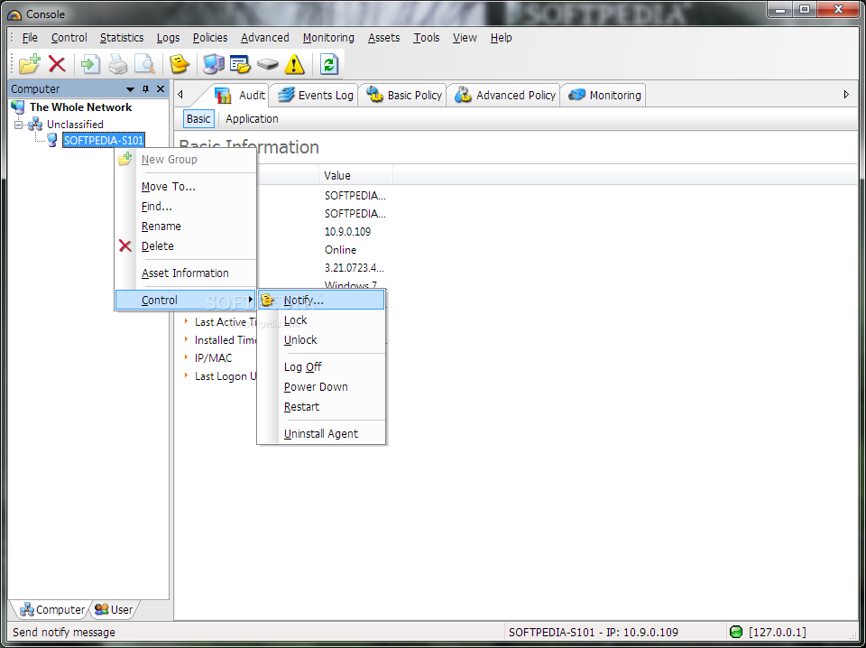Image resolution: width=866 pixels, height=648 pixels.
Task: Expand the Last Active Time row arrow
Action: pos(186,321)
